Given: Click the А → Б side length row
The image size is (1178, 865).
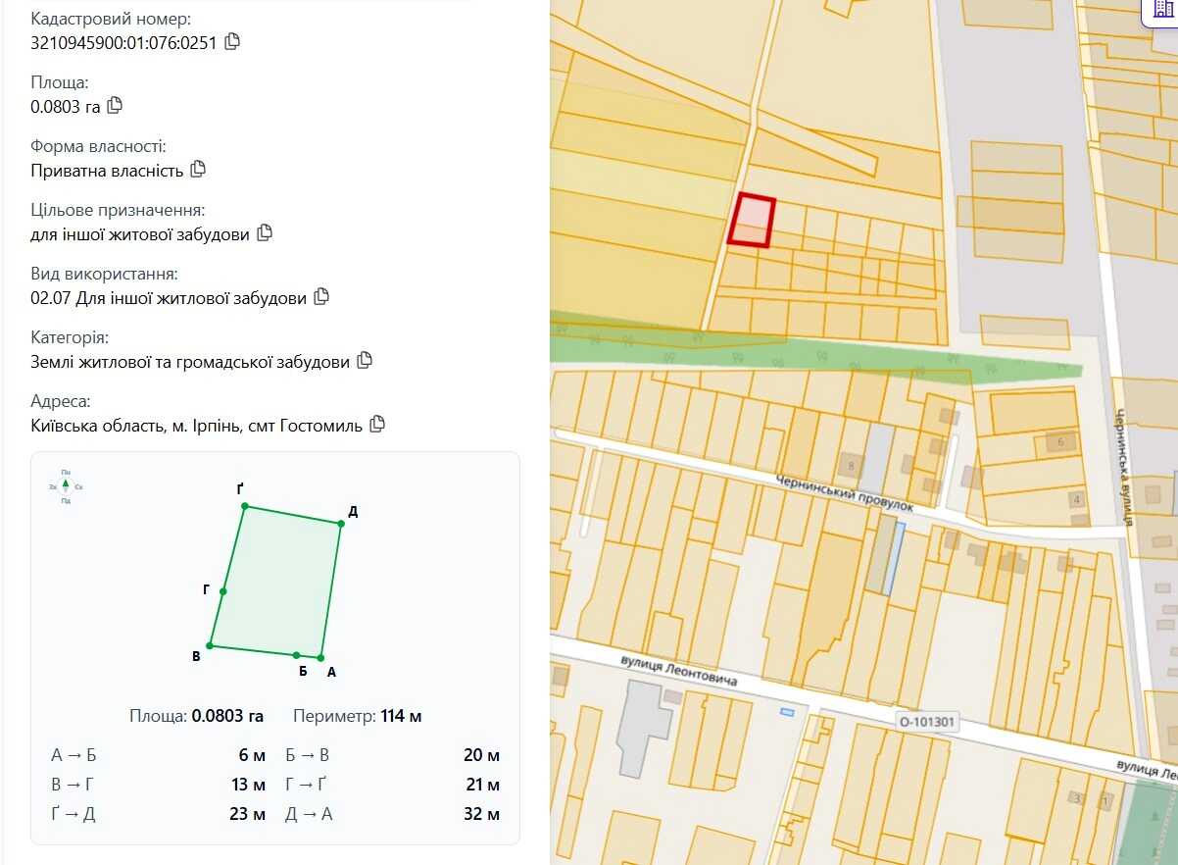Looking at the screenshot, I should 158,755.
